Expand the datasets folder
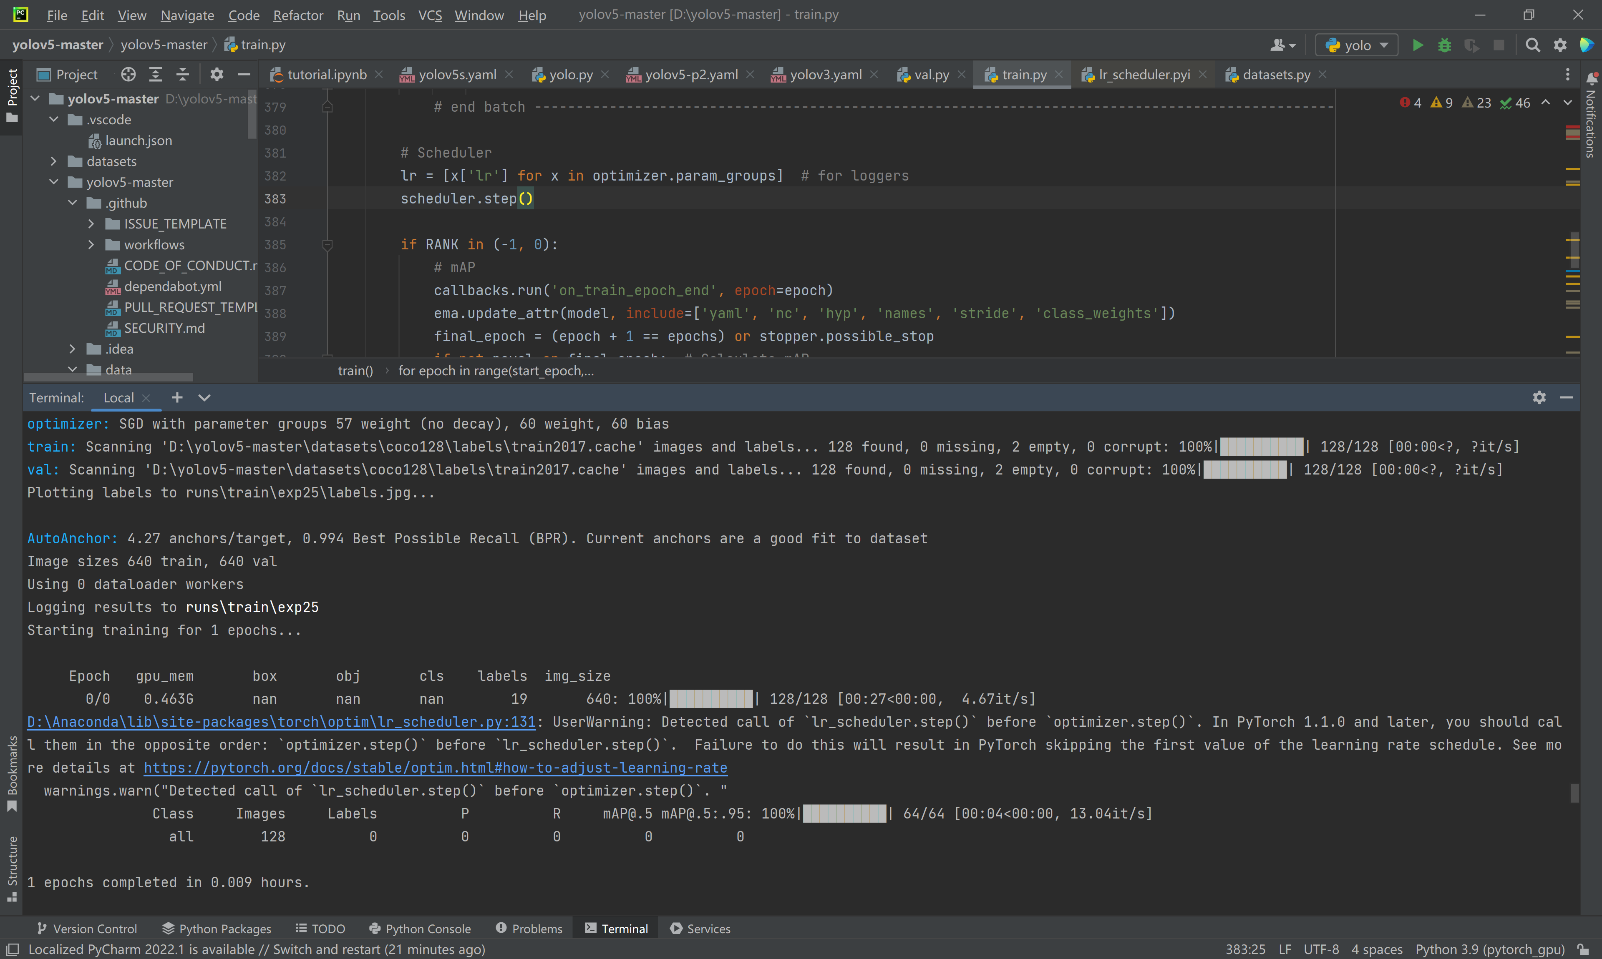The image size is (1602, 959). 54,161
